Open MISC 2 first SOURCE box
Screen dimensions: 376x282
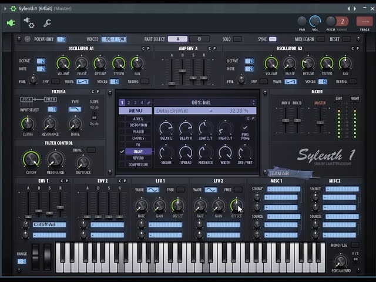point(342,189)
